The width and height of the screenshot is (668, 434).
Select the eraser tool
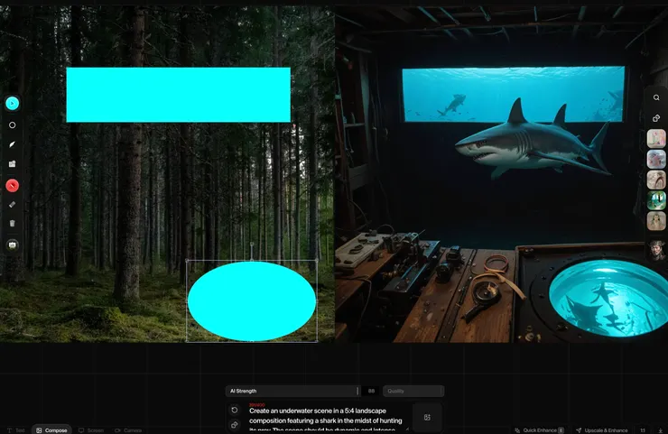tap(13, 205)
